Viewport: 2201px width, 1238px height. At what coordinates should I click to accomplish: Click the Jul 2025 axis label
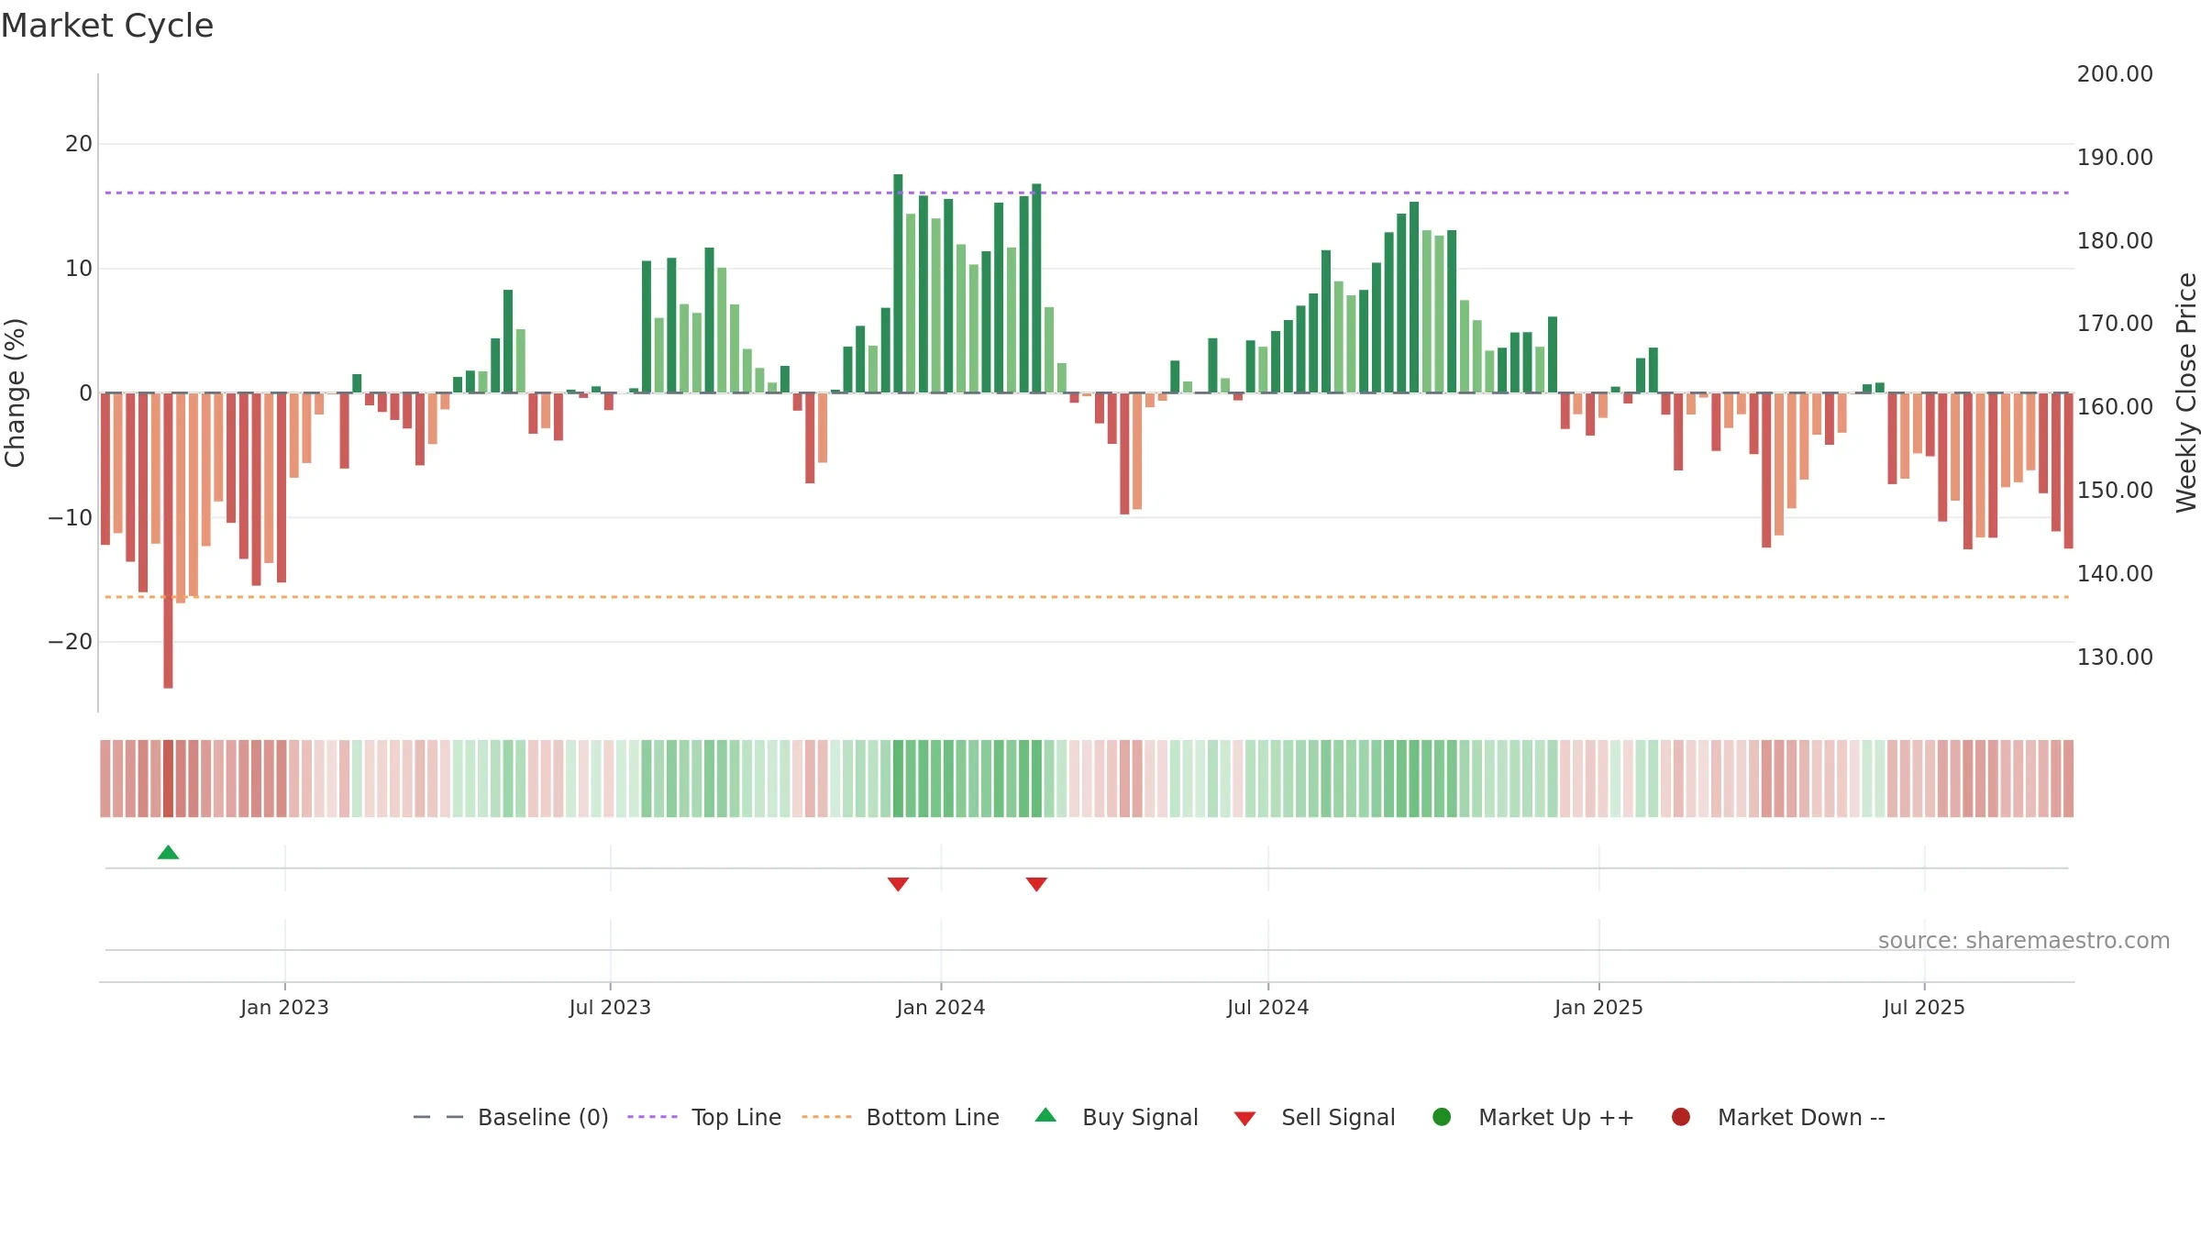[x=1924, y=1008]
